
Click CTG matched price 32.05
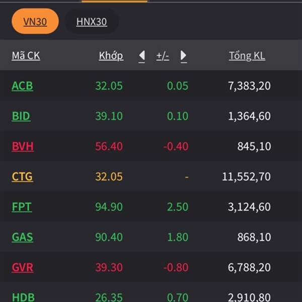coord(109,177)
